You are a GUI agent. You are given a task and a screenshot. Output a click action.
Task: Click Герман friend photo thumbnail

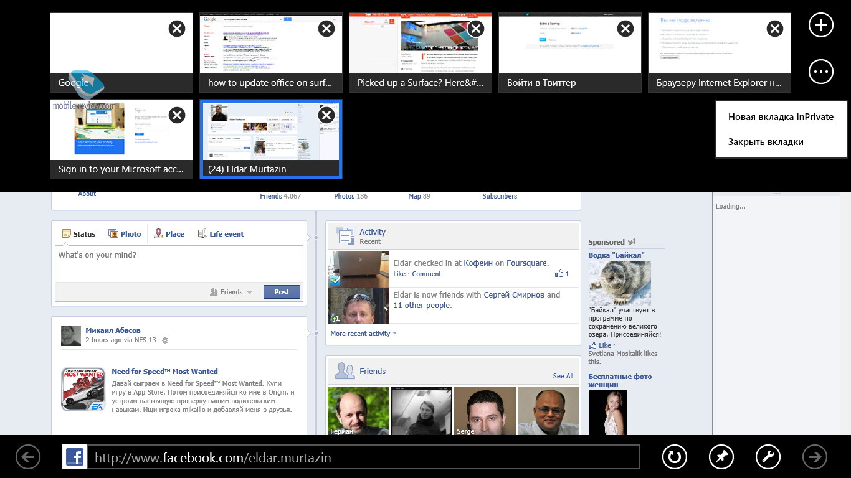pos(358,411)
